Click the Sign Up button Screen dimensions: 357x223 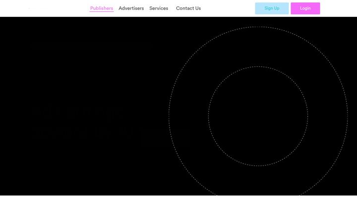272,8
